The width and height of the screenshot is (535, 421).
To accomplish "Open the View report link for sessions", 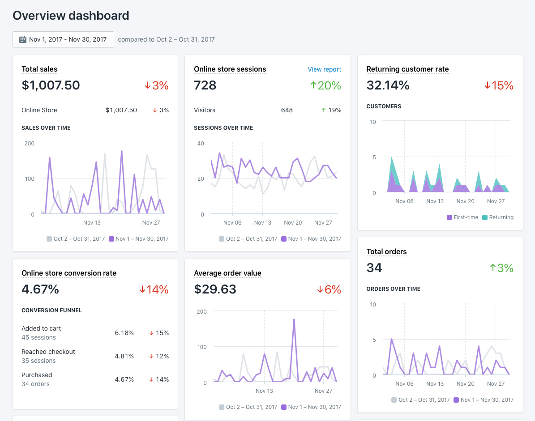I will click(324, 69).
